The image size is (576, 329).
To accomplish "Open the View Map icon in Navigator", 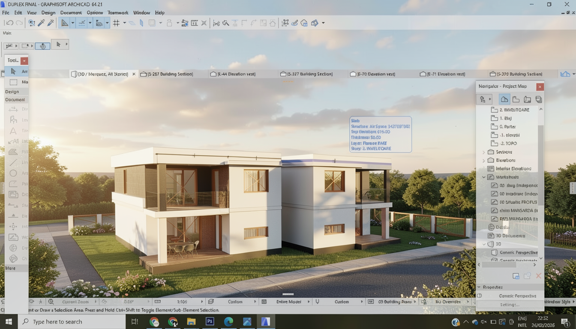I will click(x=516, y=99).
